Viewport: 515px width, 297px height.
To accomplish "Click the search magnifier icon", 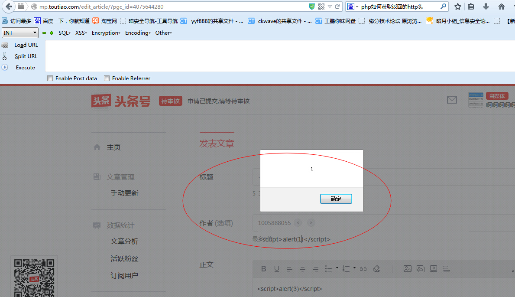I will tap(443, 6).
